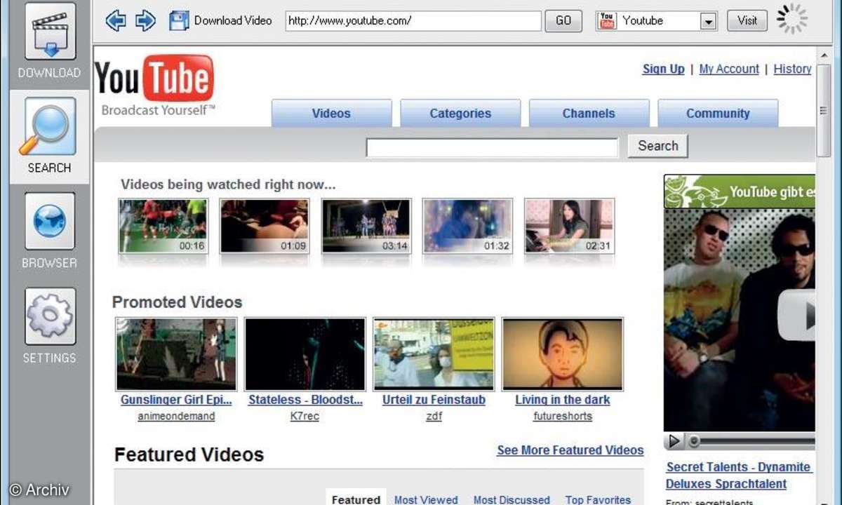The height and width of the screenshot is (505, 842).
Task: Open the Living in the dark link
Action: tap(562, 400)
